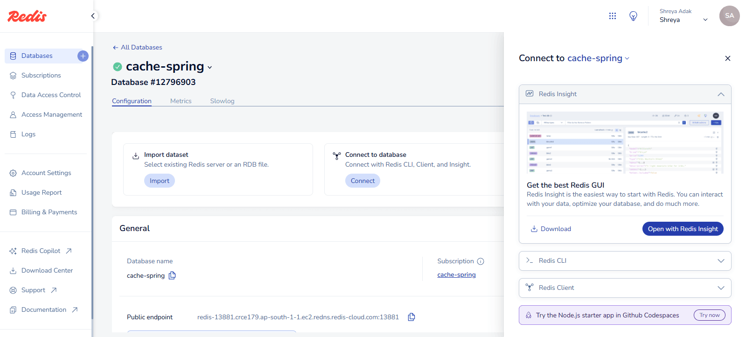Click the Redis CLI prompt icon
The height and width of the screenshot is (337, 746).
coord(530,260)
